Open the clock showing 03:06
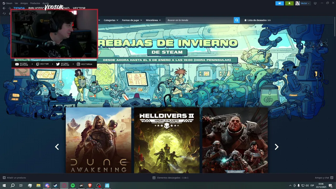 click(x=321, y=186)
